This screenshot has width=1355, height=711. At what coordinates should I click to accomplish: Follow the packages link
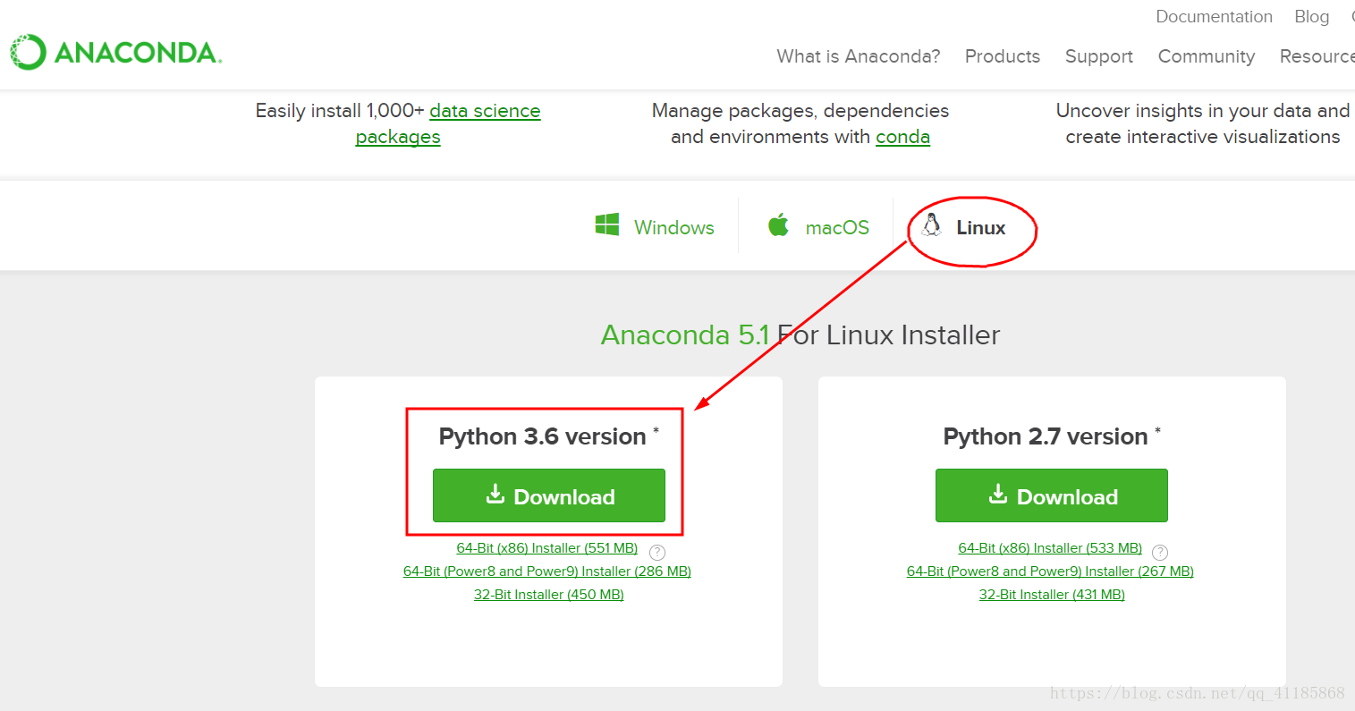398,137
